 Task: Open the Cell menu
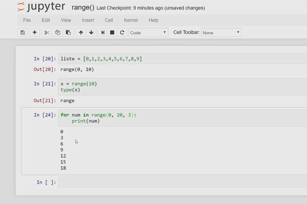click(109, 20)
